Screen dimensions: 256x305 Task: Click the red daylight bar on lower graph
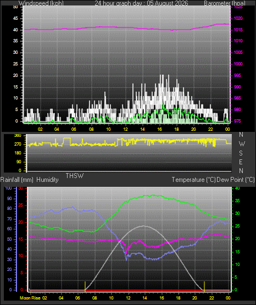[144, 290]
